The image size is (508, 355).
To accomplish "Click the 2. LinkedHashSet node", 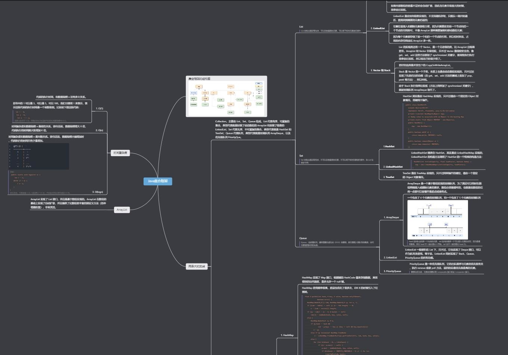I will [x=393, y=167].
